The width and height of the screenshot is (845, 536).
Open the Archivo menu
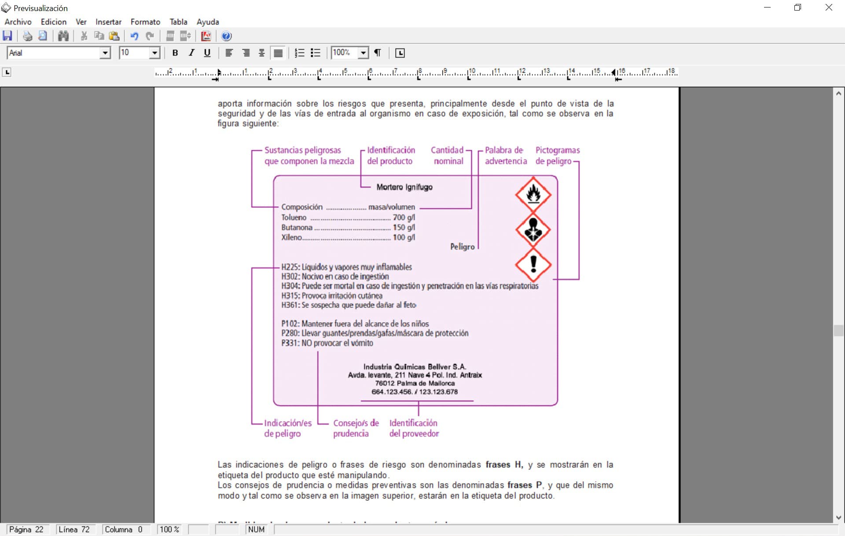(x=18, y=22)
